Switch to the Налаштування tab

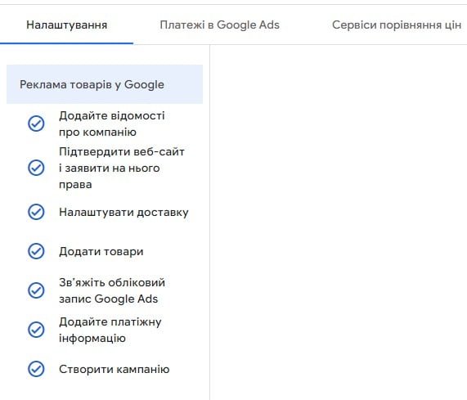click(x=67, y=25)
